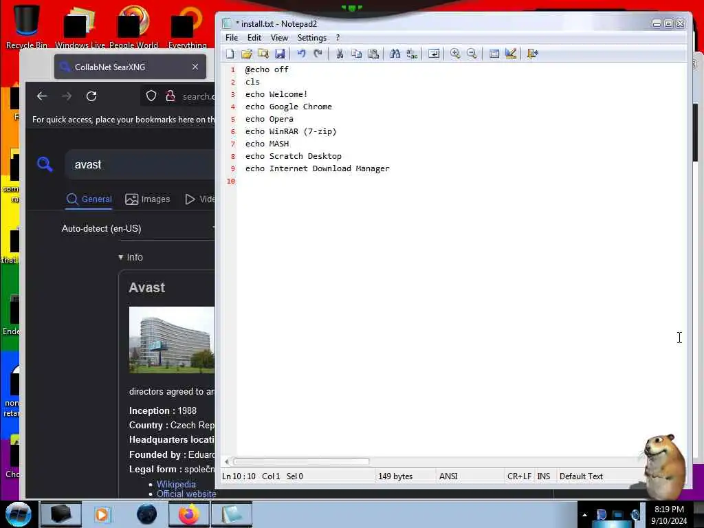704x528 pixels.
Task: Click the line '@echo off' in editor
Action: pos(267,69)
